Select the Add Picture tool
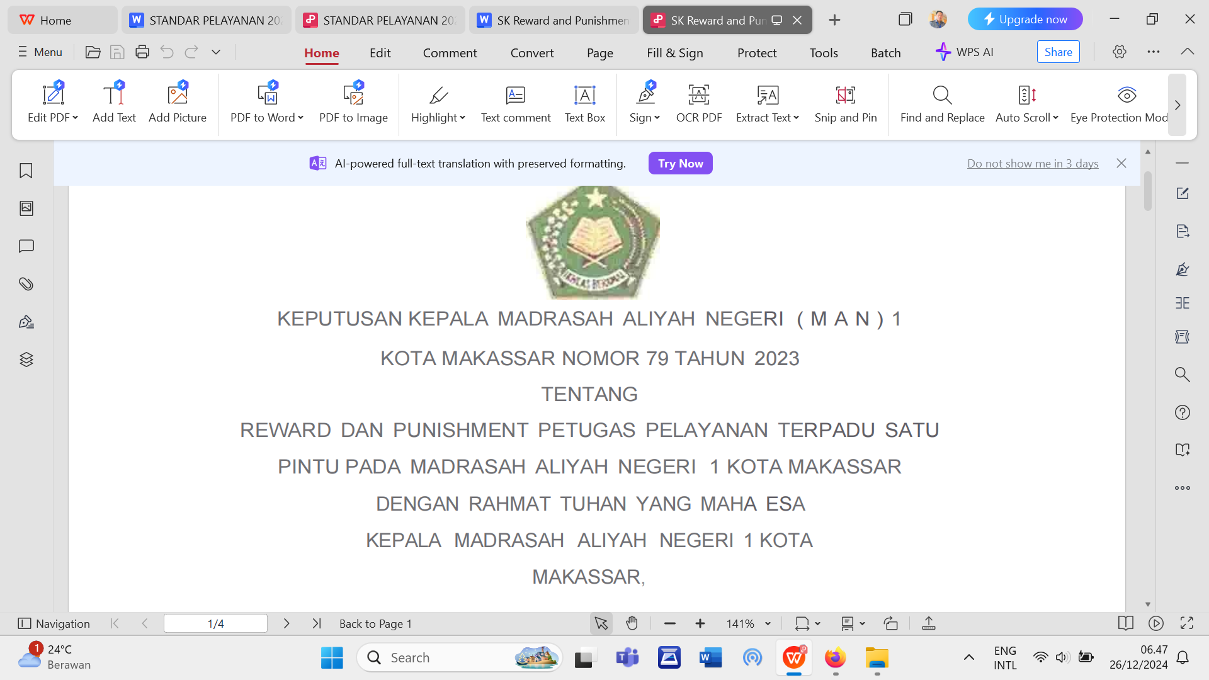Viewport: 1209px width, 680px height. point(178,104)
